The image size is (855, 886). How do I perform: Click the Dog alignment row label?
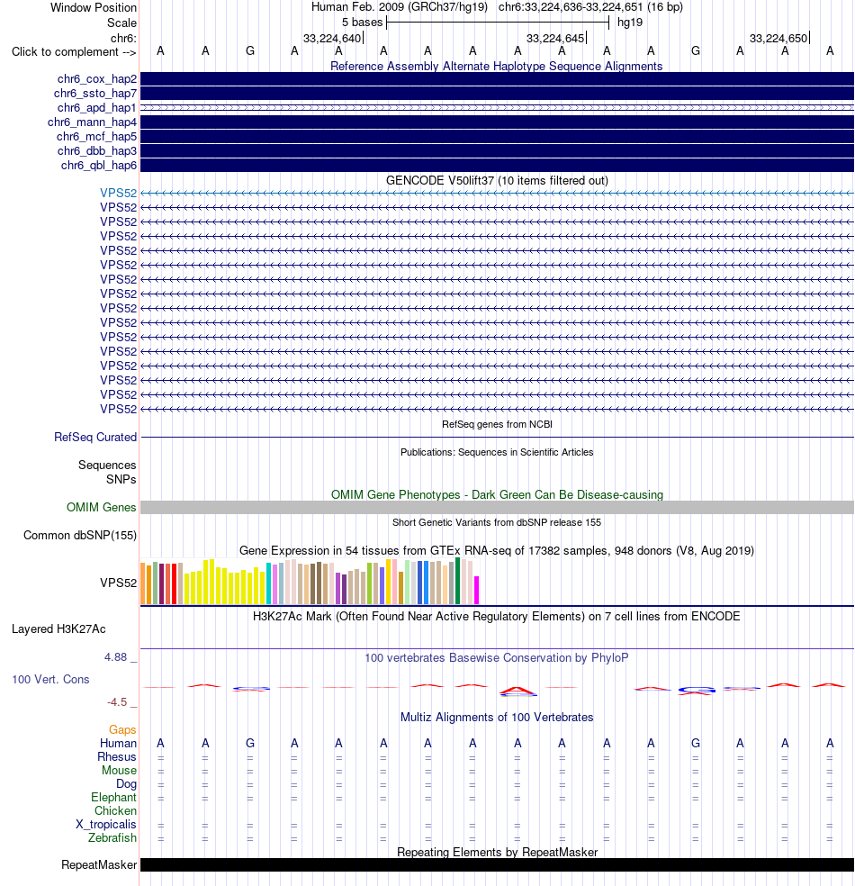pyautogui.click(x=127, y=783)
